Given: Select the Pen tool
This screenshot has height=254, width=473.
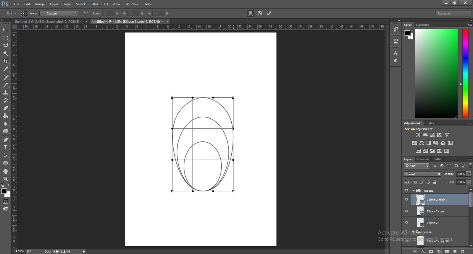Looking at the screenshot, I should (6, 140).
